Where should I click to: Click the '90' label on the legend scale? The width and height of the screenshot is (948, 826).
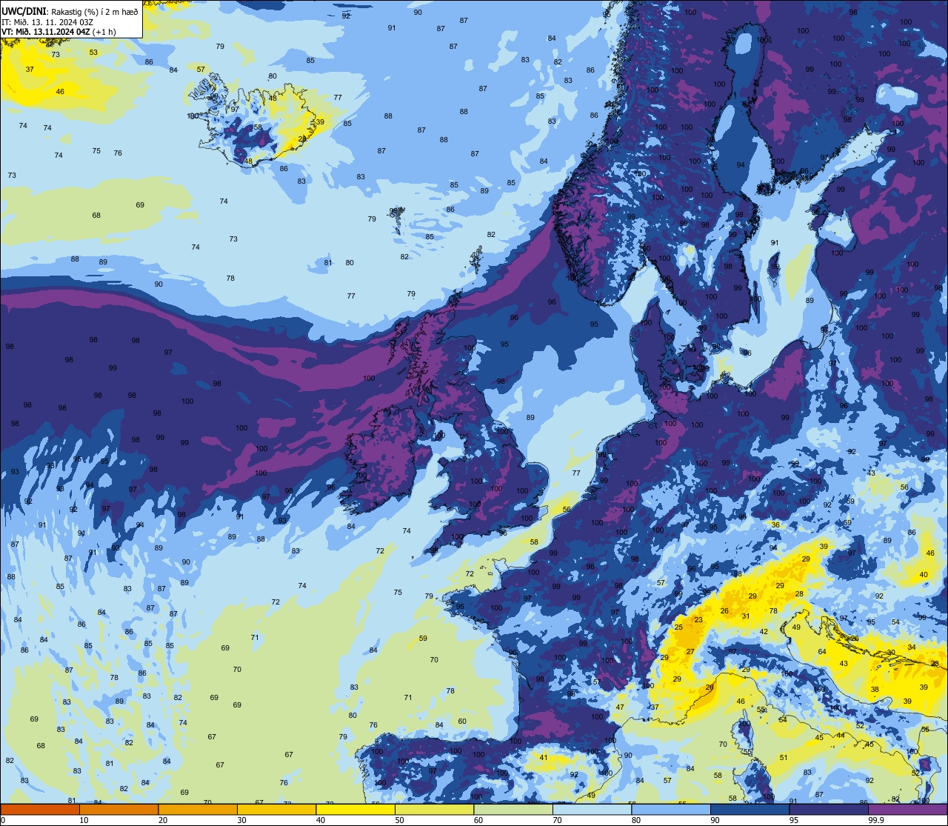click(x=715, y=819)
